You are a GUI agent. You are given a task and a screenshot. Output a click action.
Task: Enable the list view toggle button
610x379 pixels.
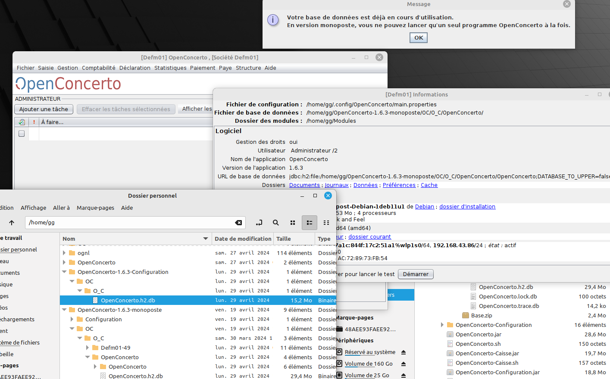click(x=309, y=223)
